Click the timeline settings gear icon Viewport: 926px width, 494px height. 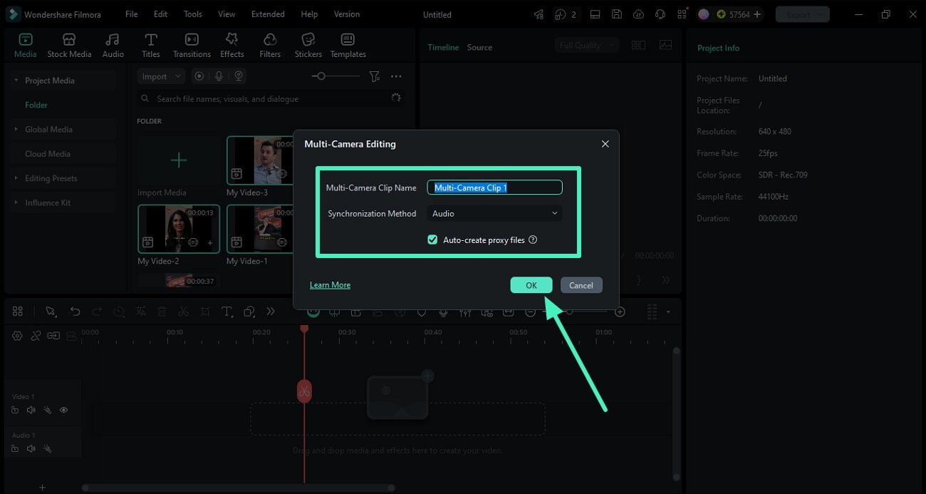coord(17,336)
